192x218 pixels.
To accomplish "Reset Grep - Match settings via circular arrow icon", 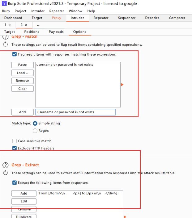I will point(6,44).
